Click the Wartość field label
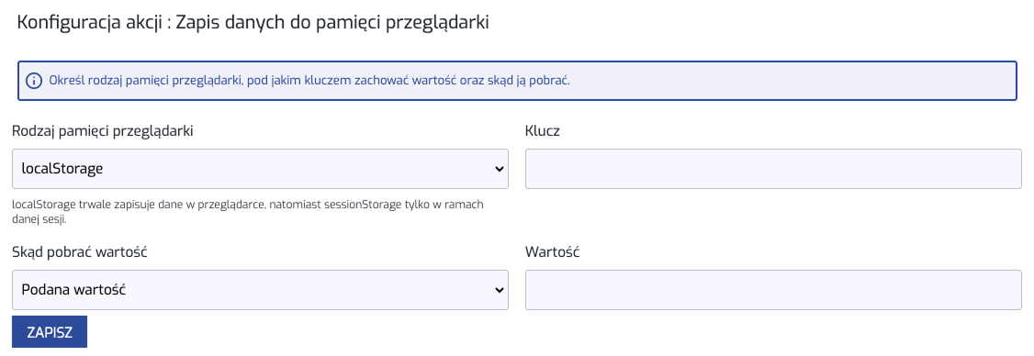This screenshot has width=1034, height=356. [x=553, y=251]
